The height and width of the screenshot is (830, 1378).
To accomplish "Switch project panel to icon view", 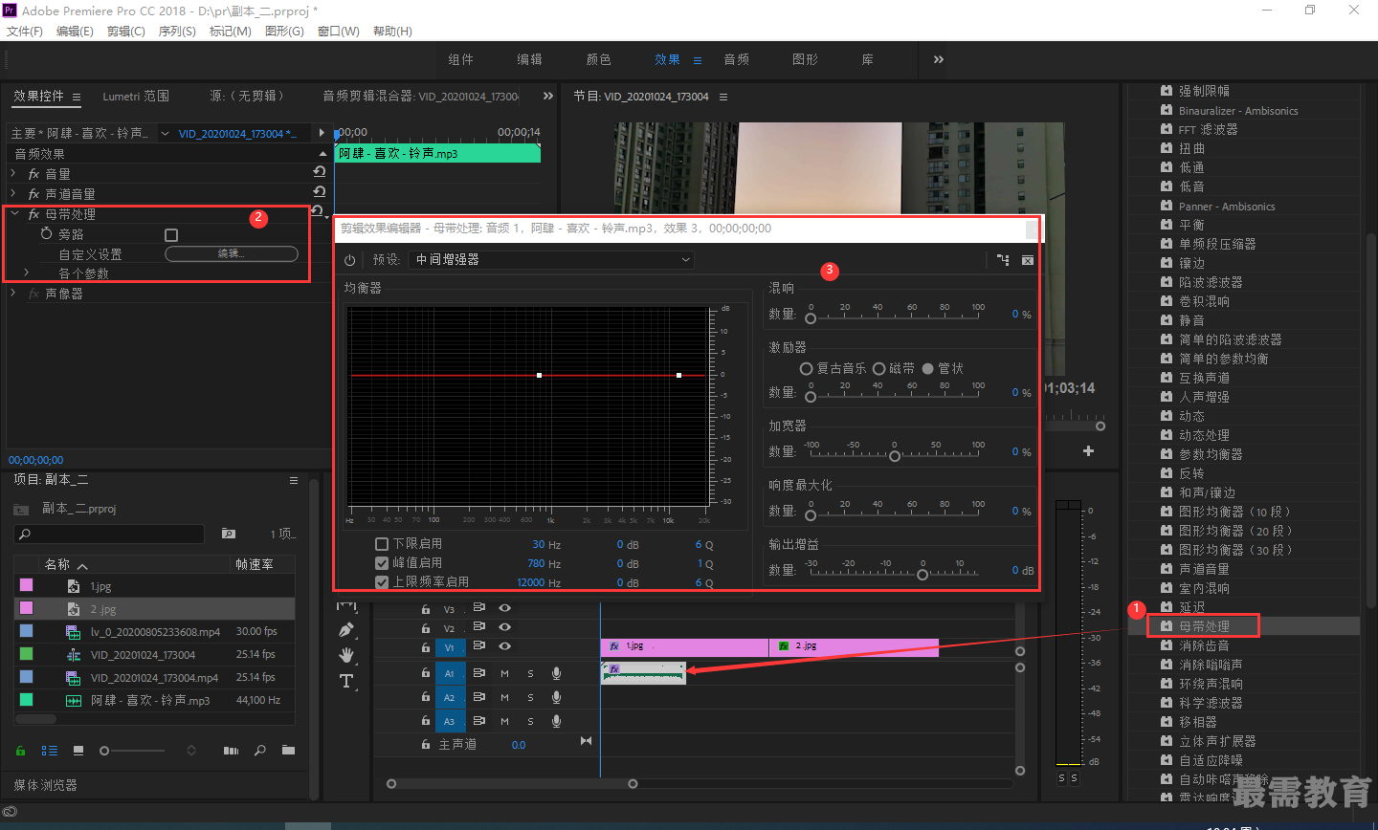I will point(78,751).
